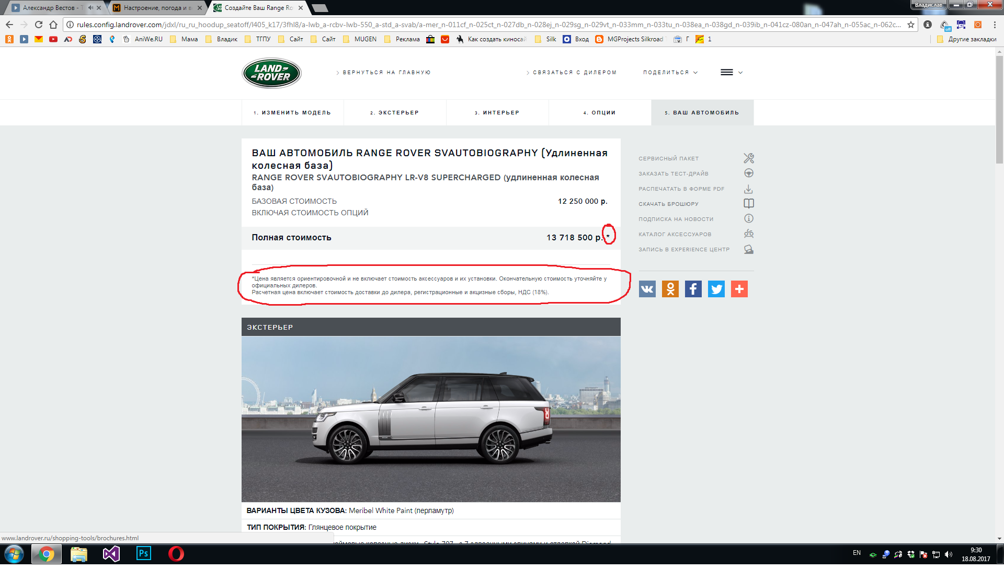Viewport: 1004px width, 581px height.
Task: Click the Experience Centre booking icon
Action: pyautogui.click(x=749, y=249)
